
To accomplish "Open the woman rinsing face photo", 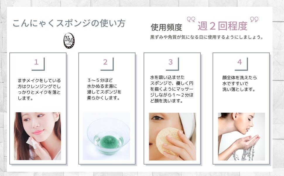I will coord(242,136).
